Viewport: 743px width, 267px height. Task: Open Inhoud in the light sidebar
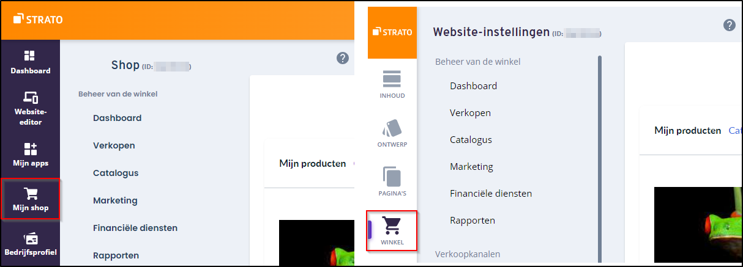click(x=392, y=84)
